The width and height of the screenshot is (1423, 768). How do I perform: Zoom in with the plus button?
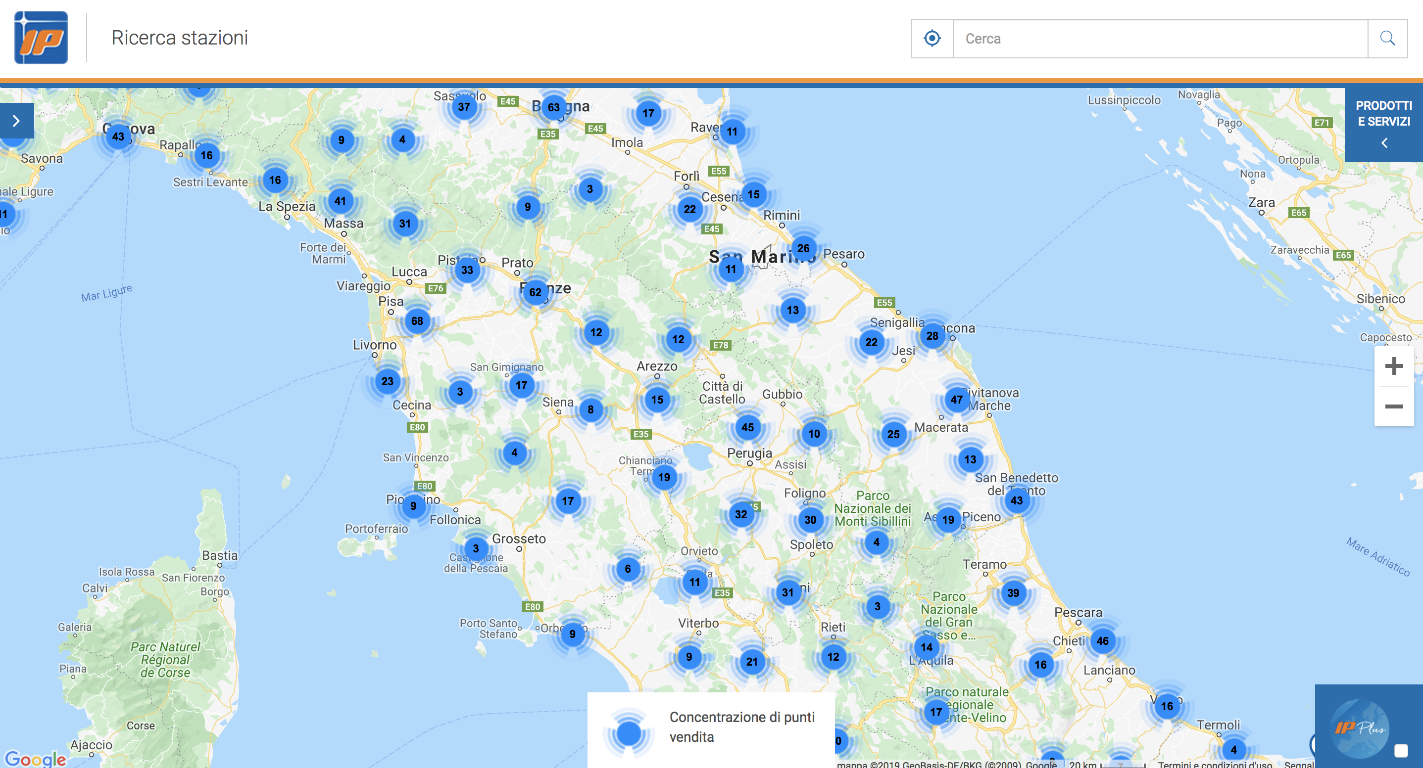(1394, 365)
